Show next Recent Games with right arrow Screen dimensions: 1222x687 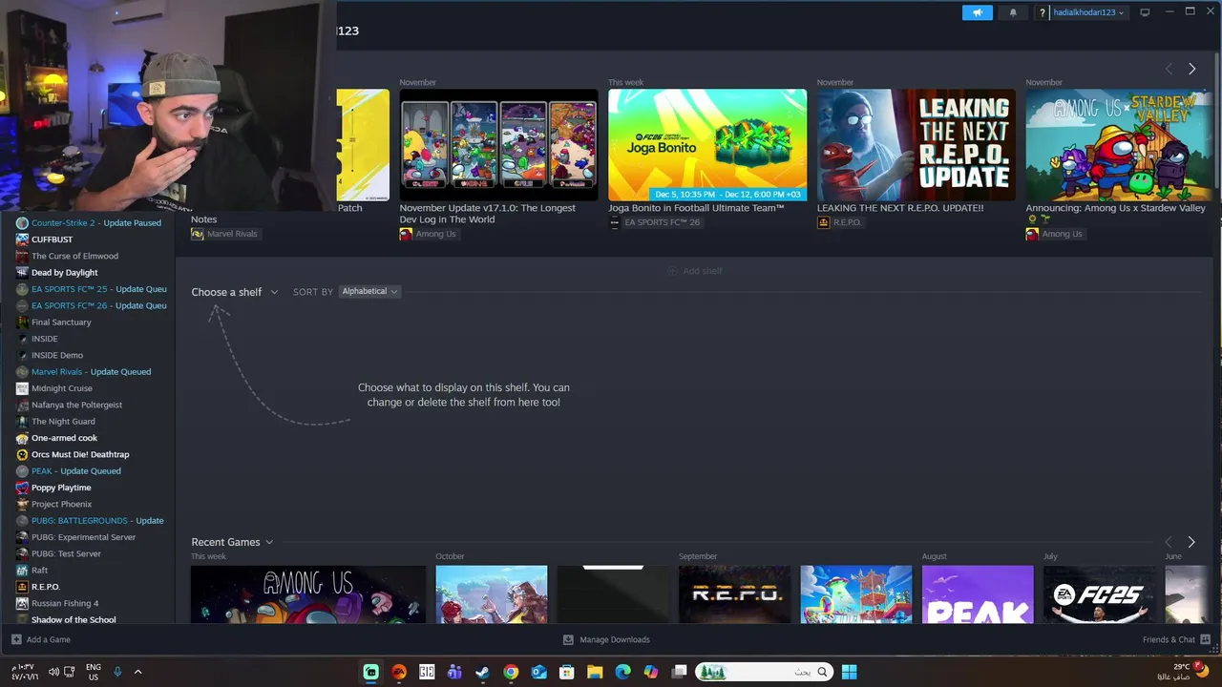tap(1190, 542)
